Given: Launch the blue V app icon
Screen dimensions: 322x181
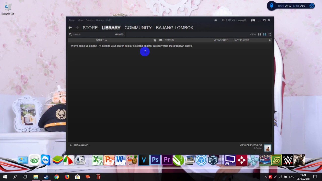Looking at the screenshot, I should click(x=144, y=160).
